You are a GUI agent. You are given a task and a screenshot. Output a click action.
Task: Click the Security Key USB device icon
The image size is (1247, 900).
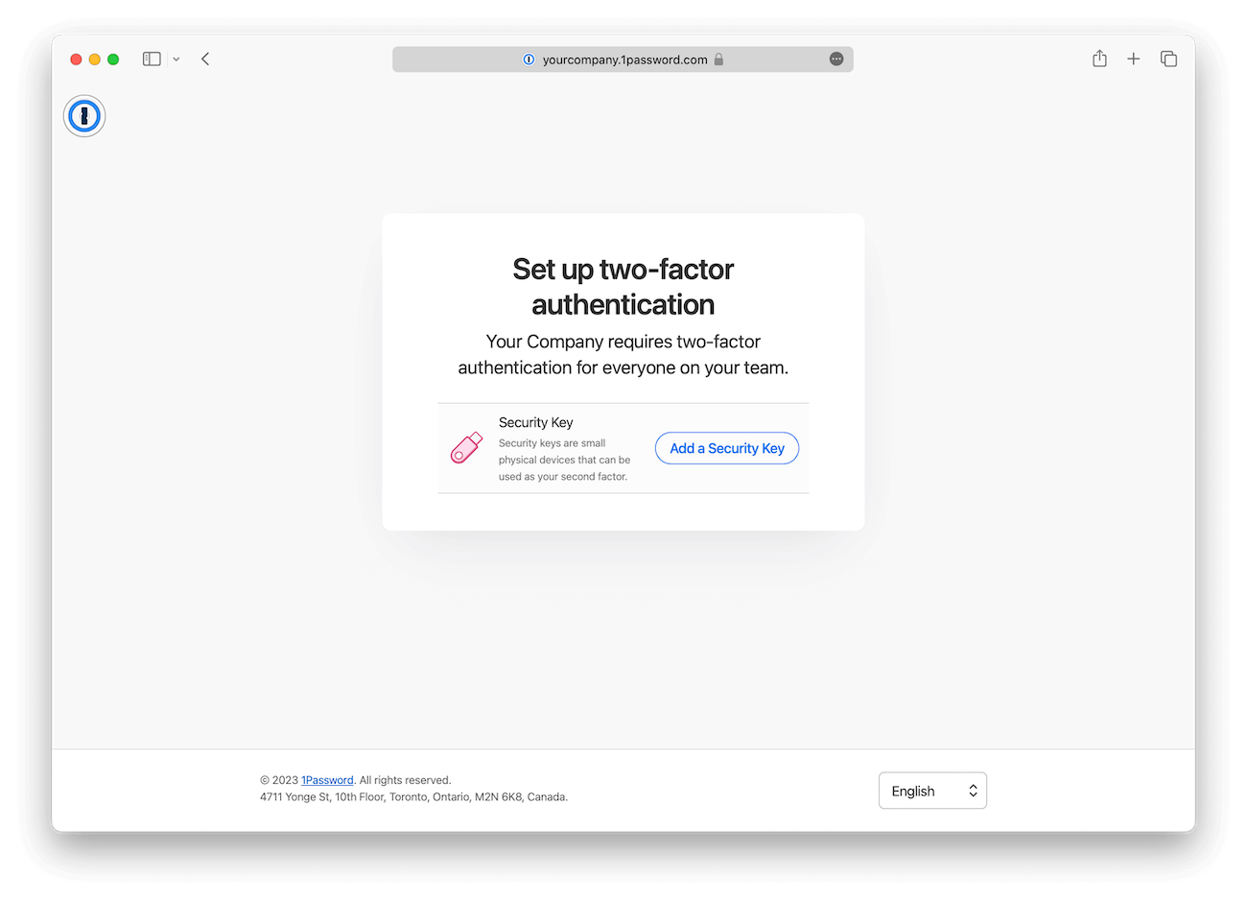tap(465, 448)
